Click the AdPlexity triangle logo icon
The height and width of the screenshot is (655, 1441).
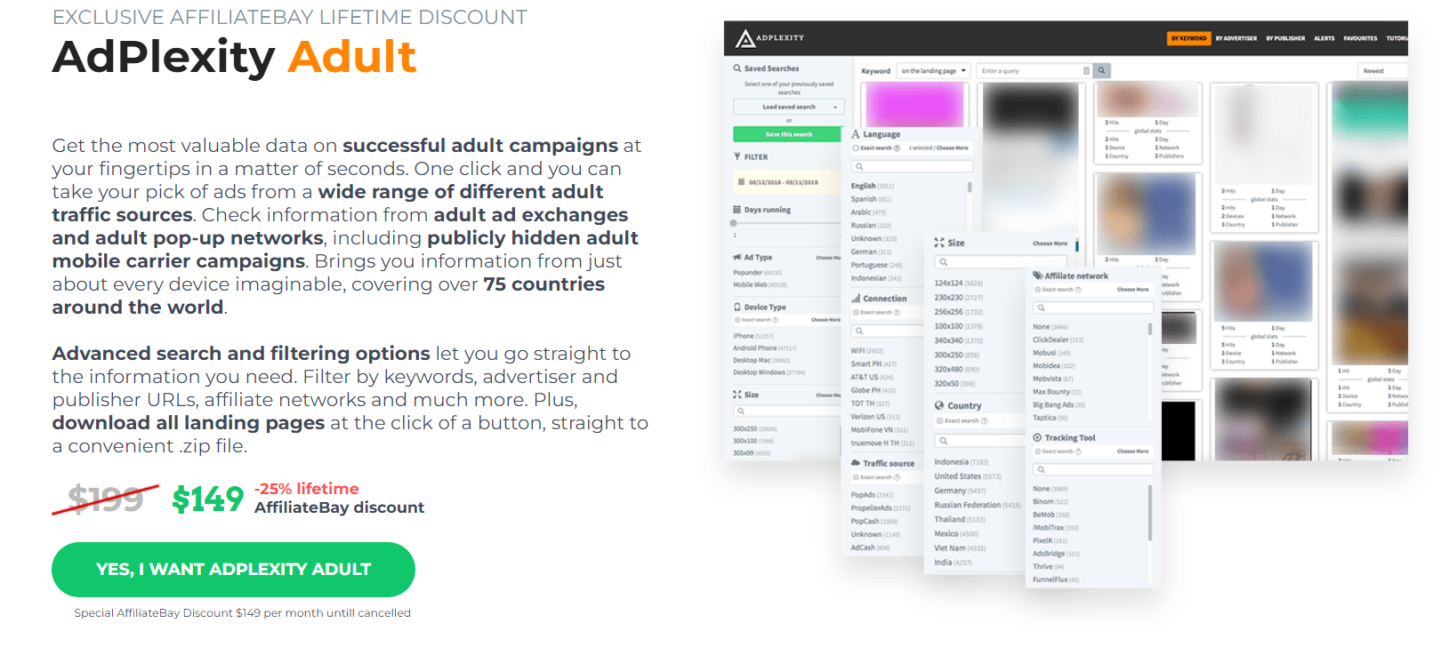[745, 38]
